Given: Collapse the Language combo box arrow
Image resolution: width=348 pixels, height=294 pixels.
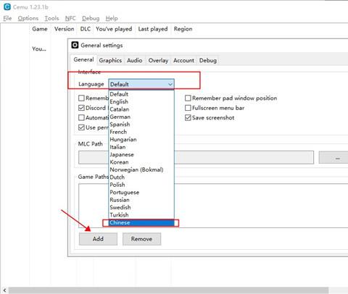Looking at the screenshot, I should tap(170, 84).
